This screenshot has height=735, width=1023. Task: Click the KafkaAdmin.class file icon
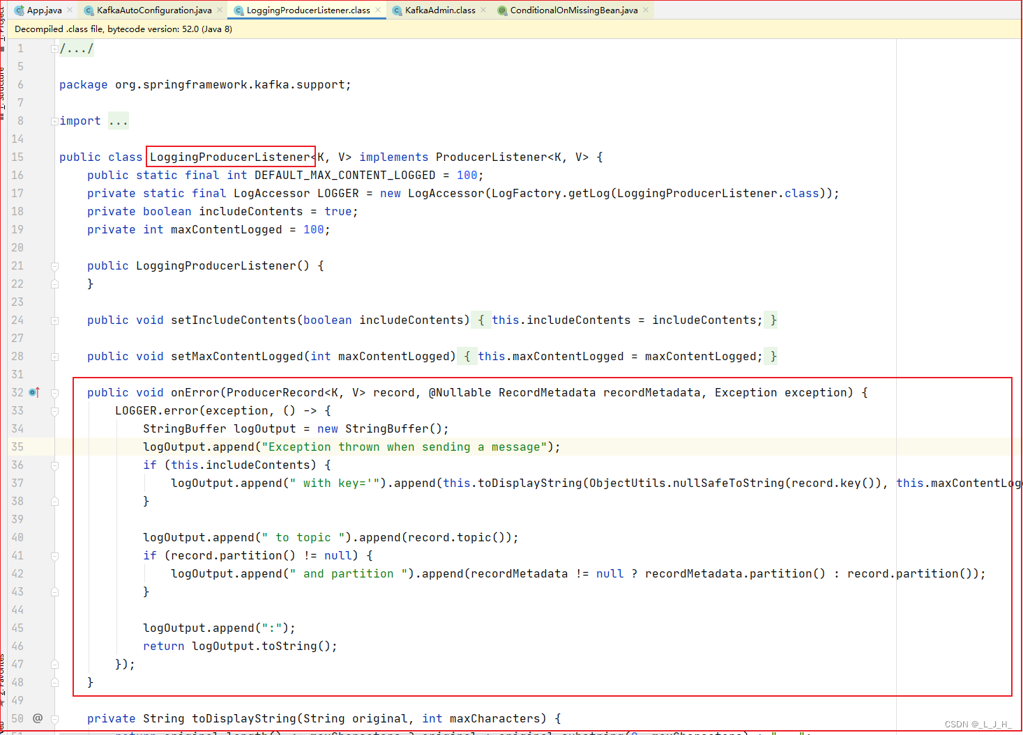coord(397,10)
